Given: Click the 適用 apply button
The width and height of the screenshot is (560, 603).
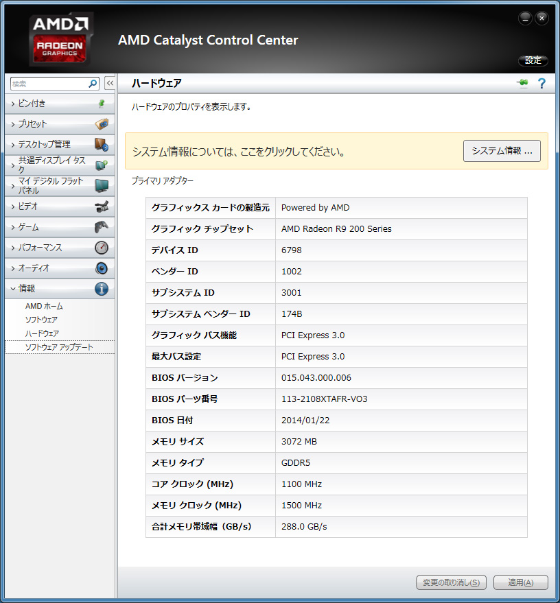Looking at the screenshot, I should (520, 582).
